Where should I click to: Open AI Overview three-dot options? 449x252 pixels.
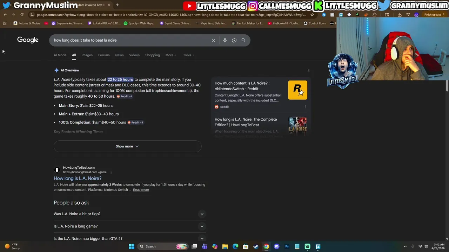(309, 70)
